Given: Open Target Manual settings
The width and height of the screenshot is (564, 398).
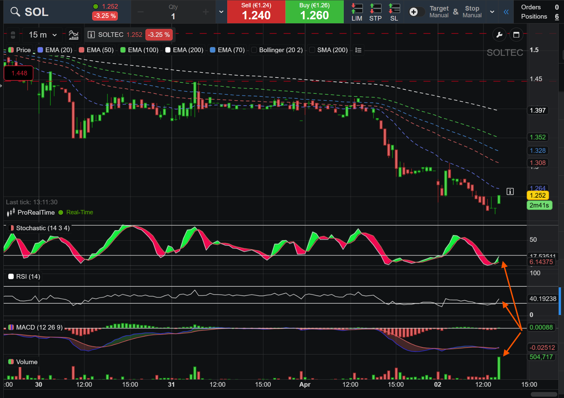Looking at the screenshot, I should click(x=439, y=12).
